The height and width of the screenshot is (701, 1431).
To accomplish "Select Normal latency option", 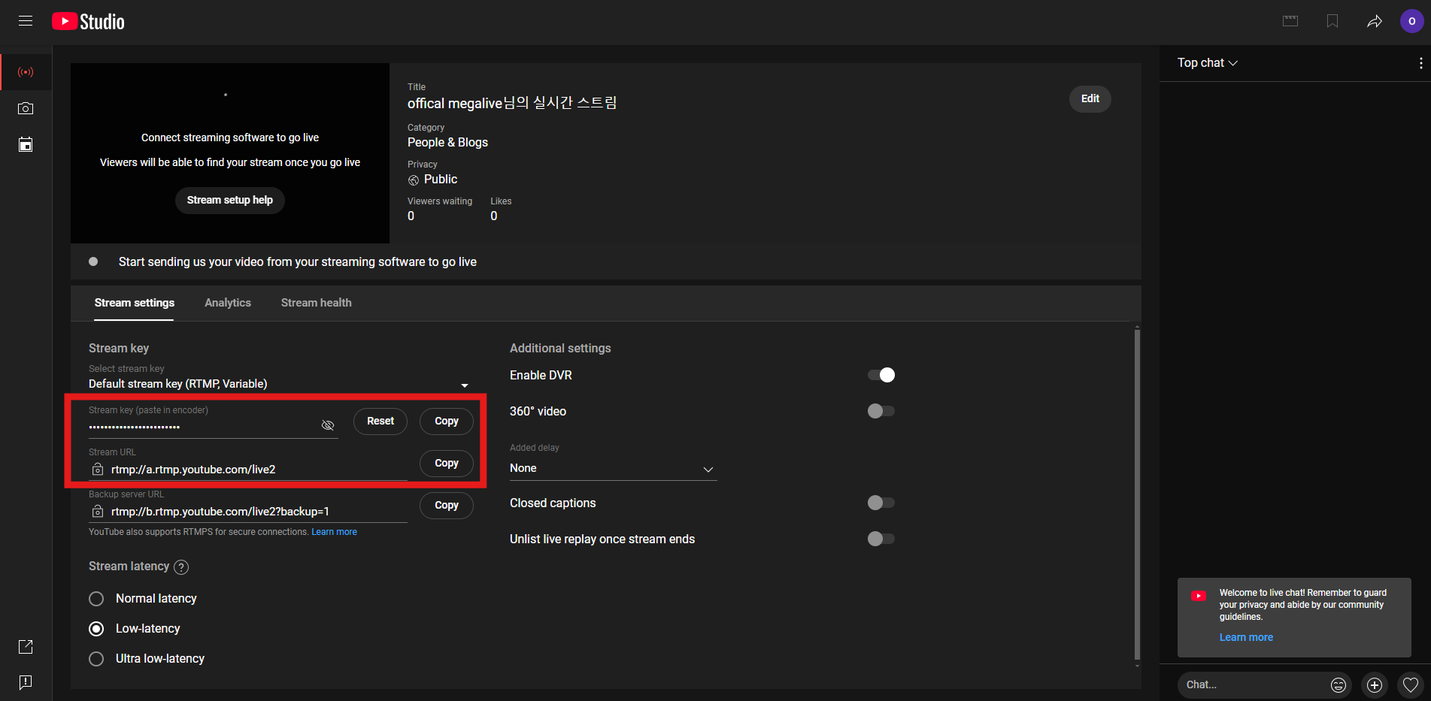I will 96,599.
